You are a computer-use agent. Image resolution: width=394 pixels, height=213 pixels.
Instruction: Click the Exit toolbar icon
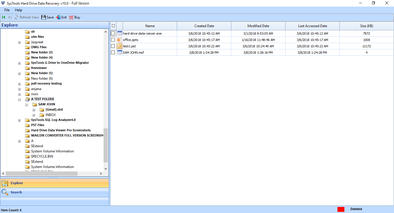pyautogui.click(x=58, y=17)
